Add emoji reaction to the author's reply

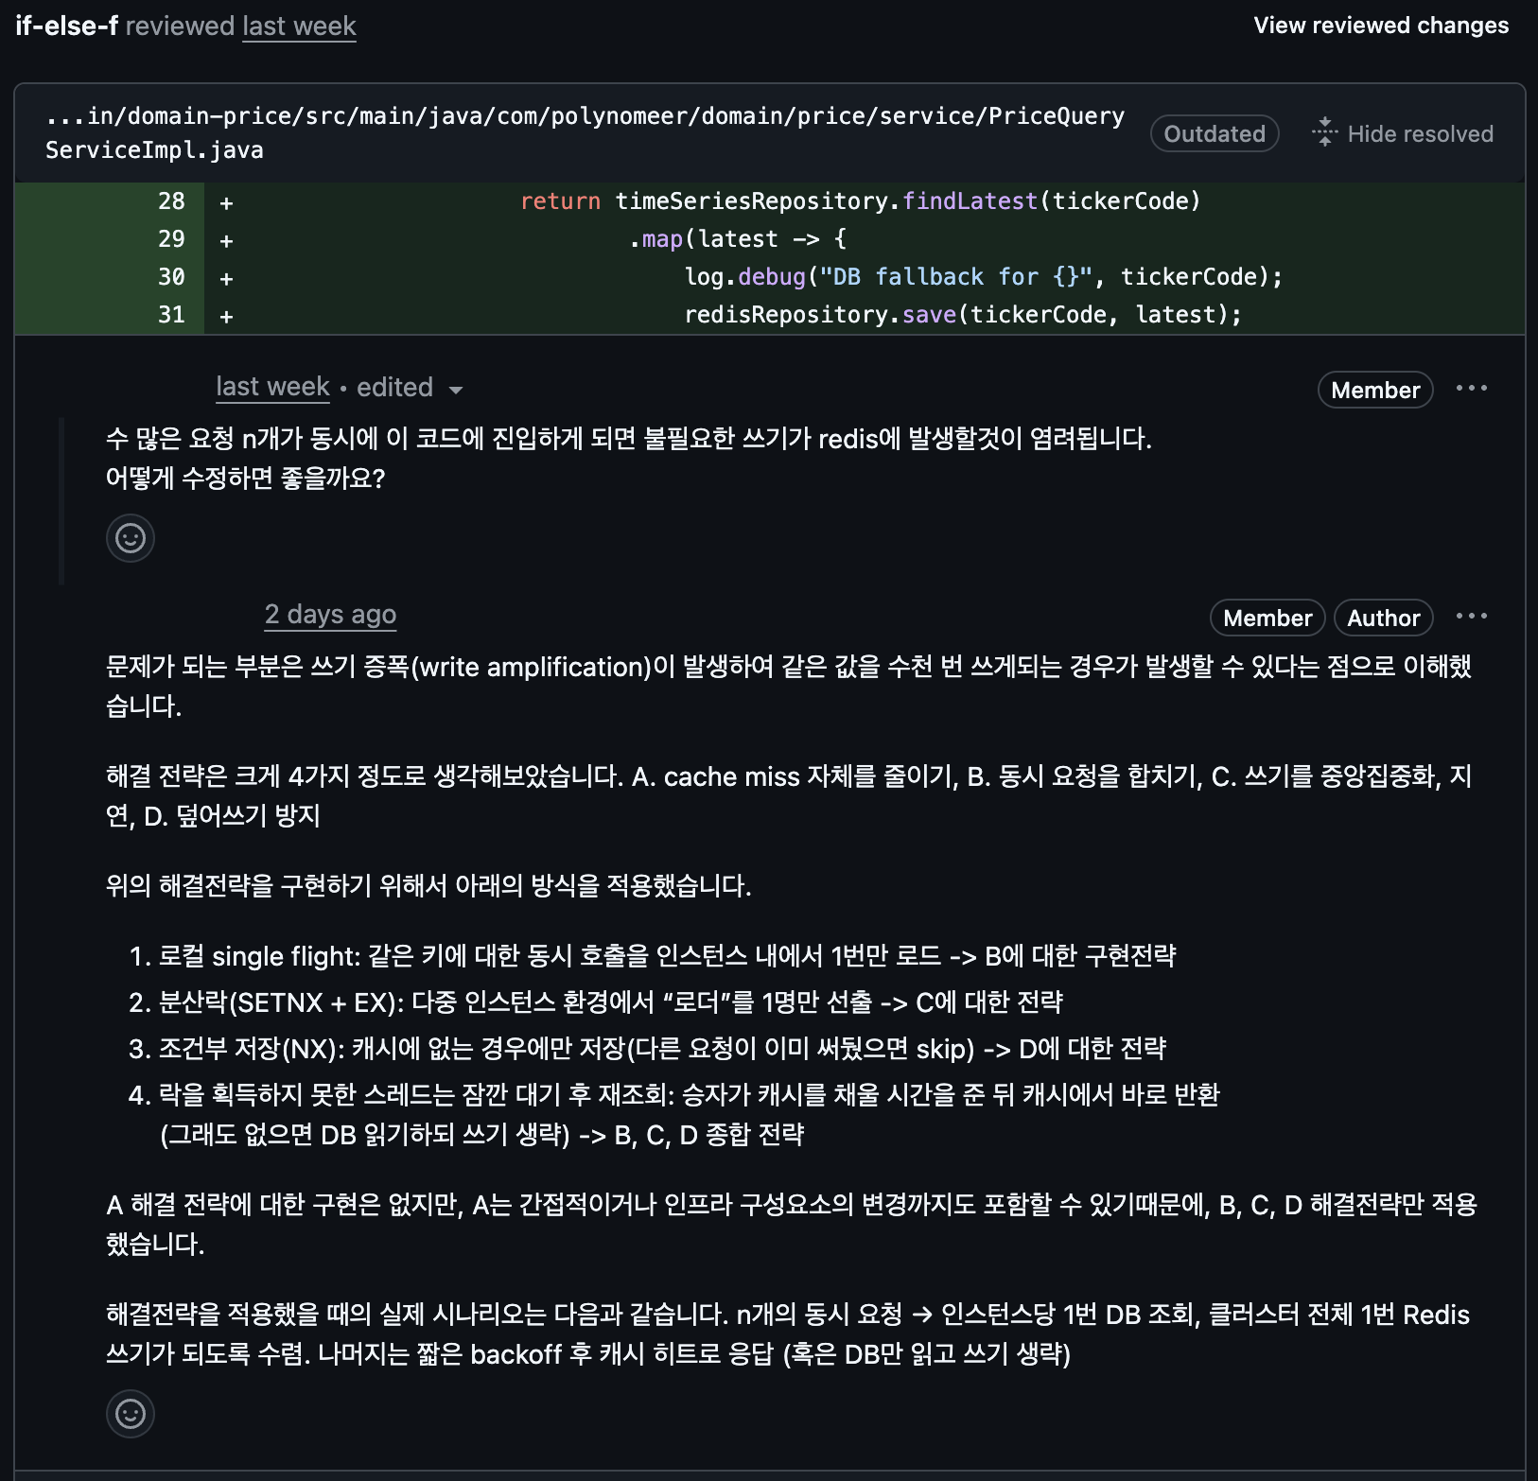(x=131, y=1414)
